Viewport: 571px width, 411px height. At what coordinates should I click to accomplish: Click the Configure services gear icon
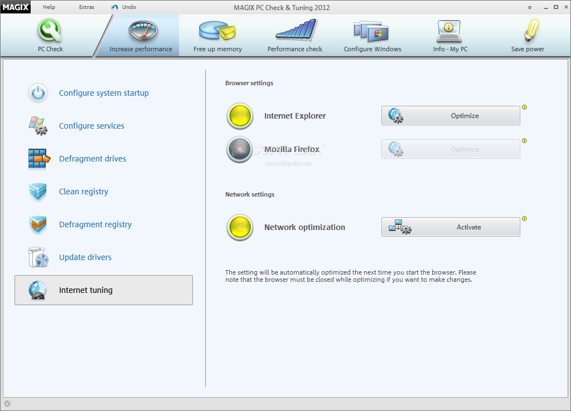38,126
